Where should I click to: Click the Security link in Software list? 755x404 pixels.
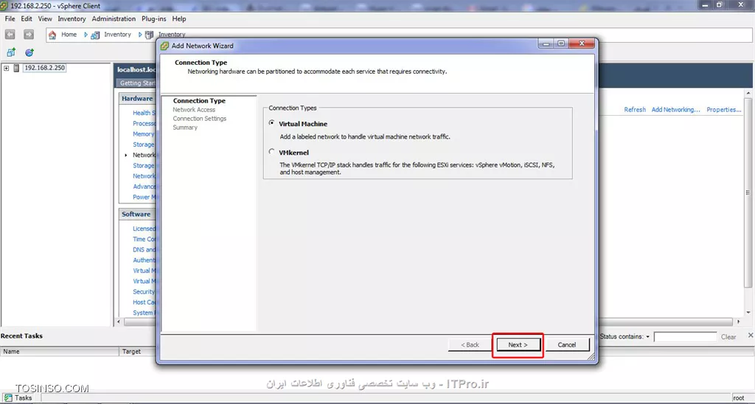144,292
